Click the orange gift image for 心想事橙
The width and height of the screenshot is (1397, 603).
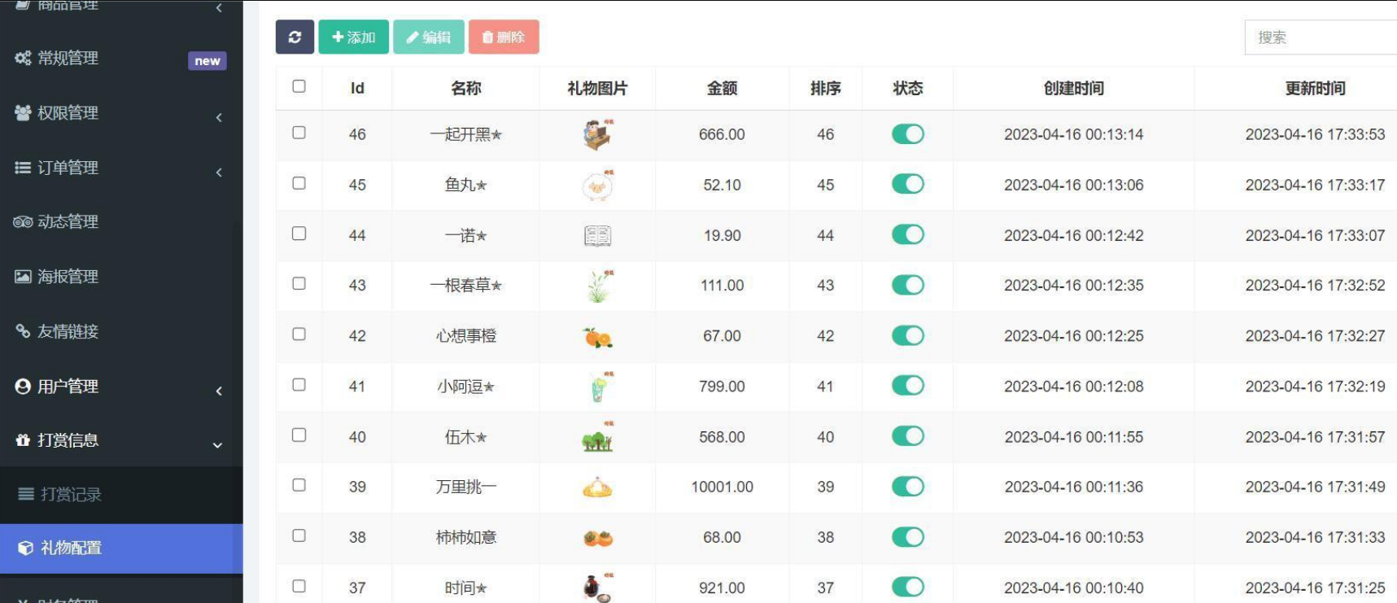[597, 337]
